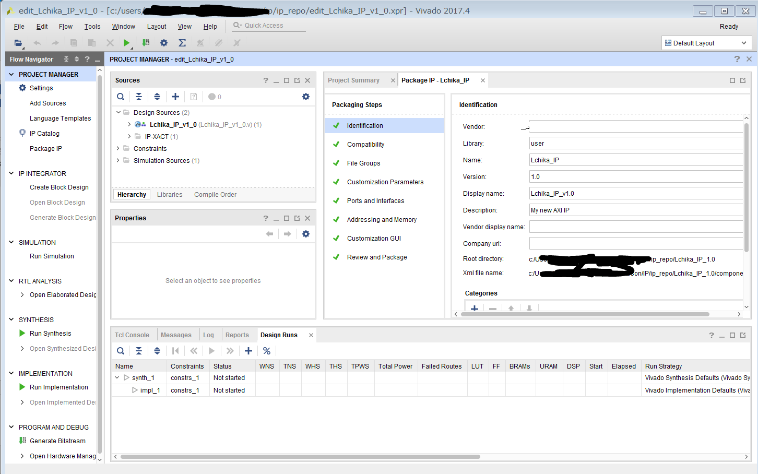Collapse IP INTEGRATOR section

click(11, 173)
